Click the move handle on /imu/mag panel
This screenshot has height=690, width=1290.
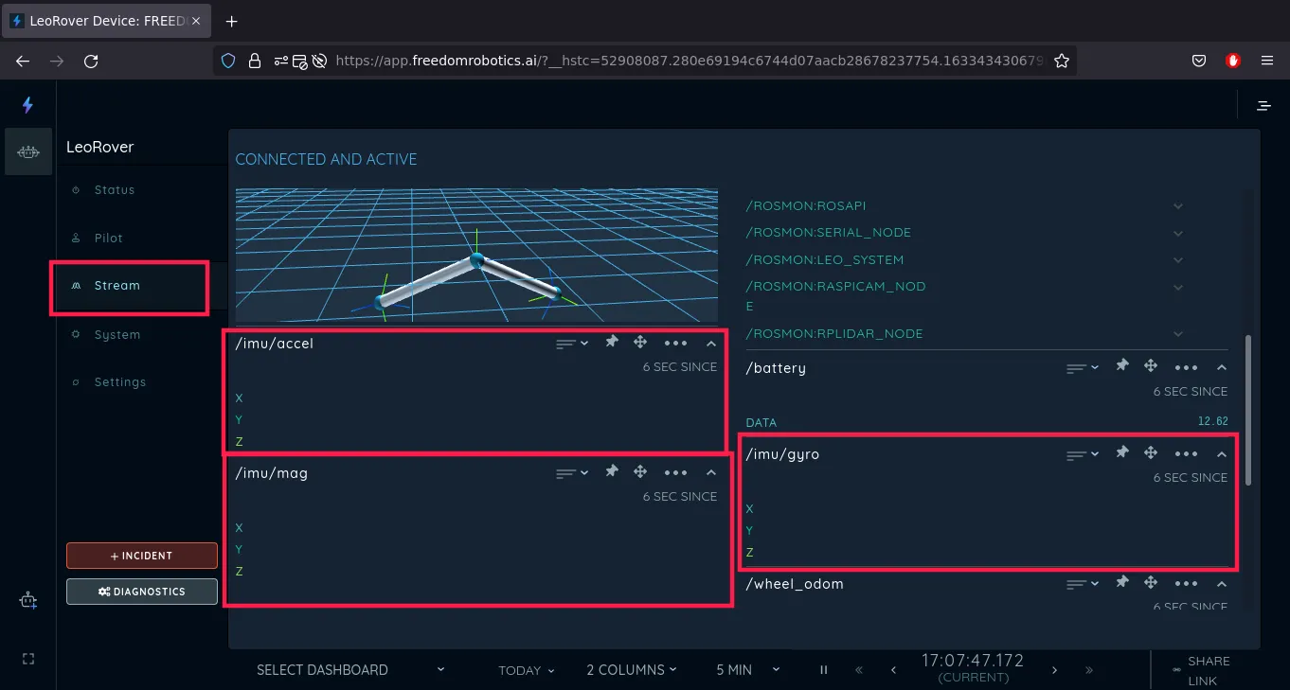pyautogui.click(x=640, y=471)
